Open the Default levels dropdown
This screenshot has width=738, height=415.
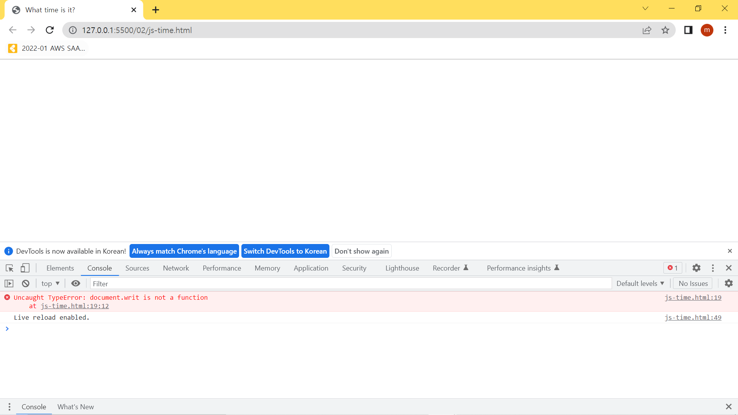[640, 284]
